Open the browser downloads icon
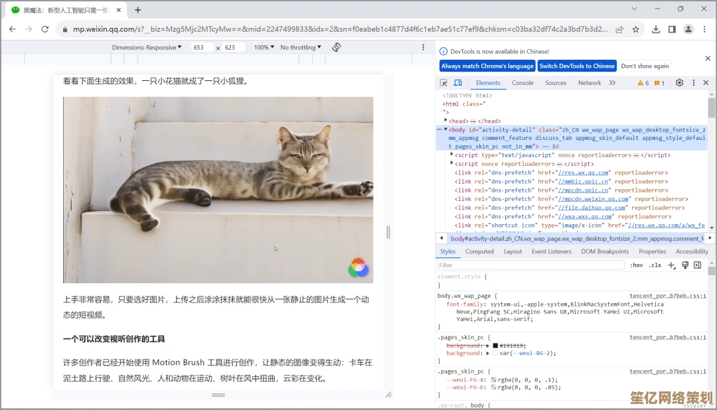 click(656, 29)
